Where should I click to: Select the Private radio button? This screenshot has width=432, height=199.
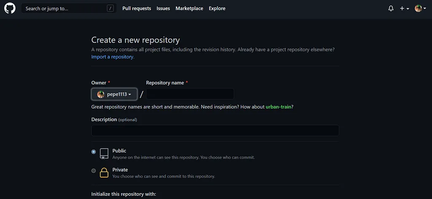click(x=94, y=171)
